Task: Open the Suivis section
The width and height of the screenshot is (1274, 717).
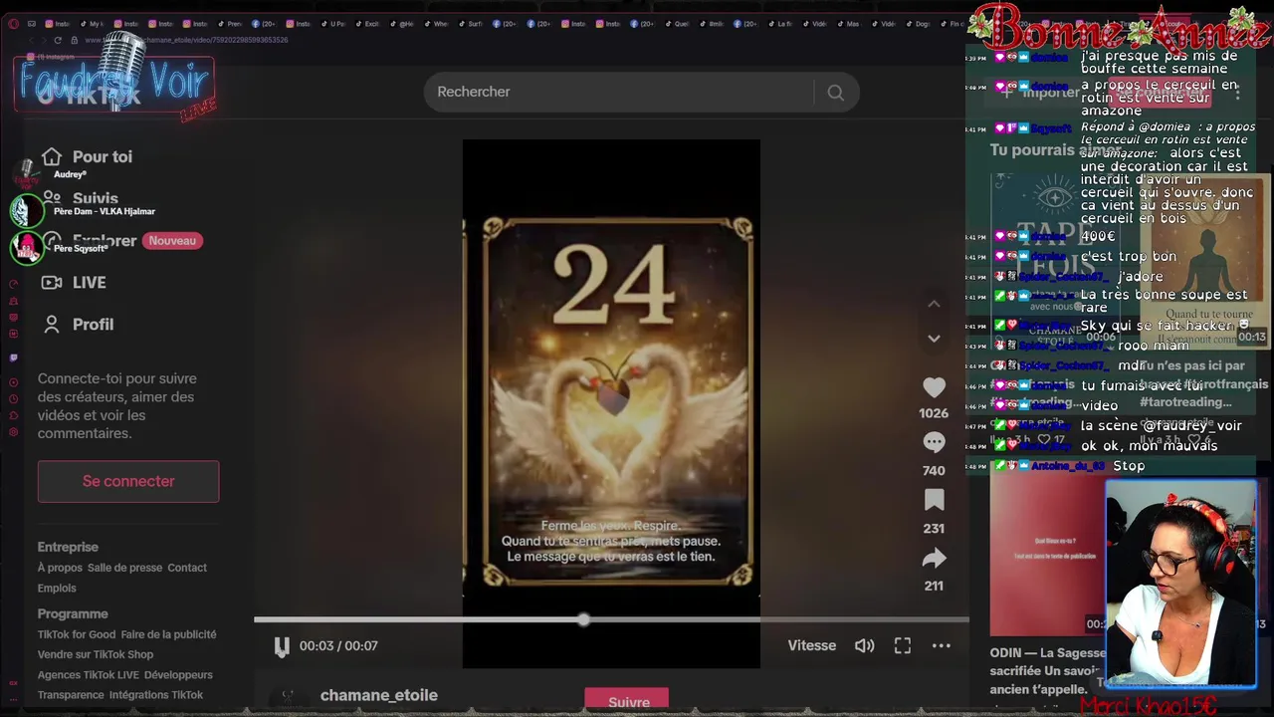Action: click(96, 198)
